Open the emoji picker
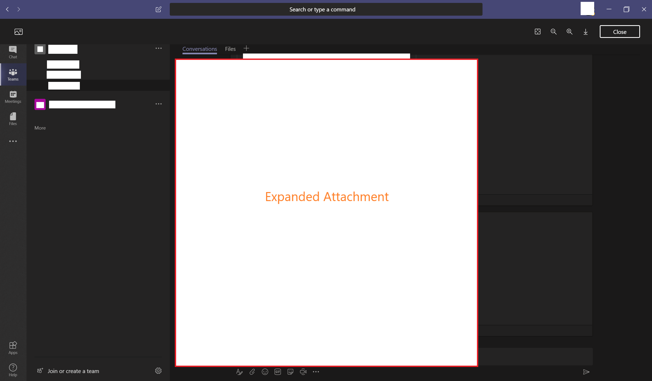This screenshot has height=381, width=652. [265, 372]
